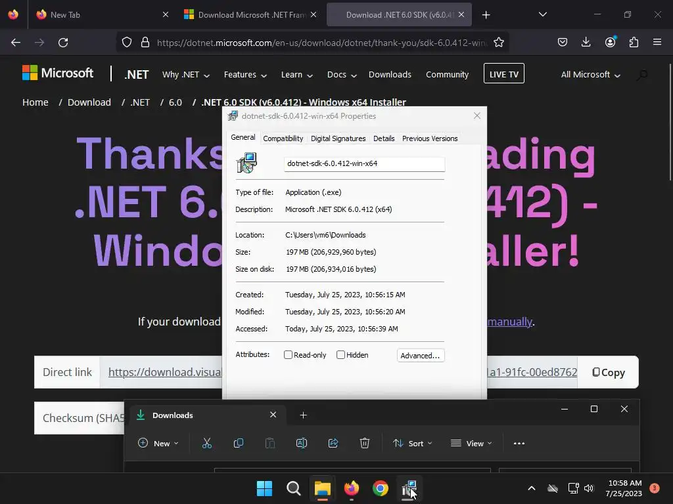Rename selected item in Downloads toolbar

tap(301, 443)
